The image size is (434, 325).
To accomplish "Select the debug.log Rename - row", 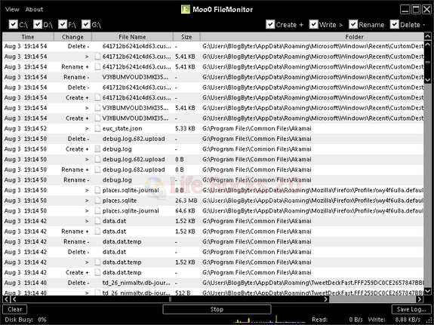I will [213, 179].
